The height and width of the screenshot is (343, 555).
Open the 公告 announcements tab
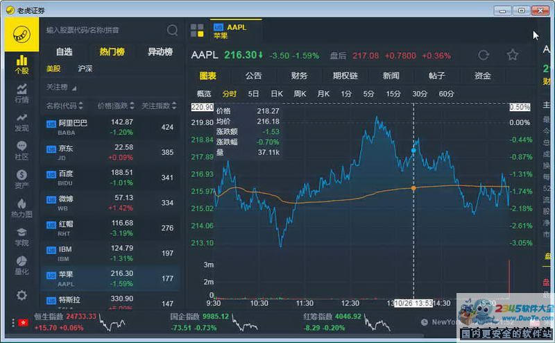[253, 76]
